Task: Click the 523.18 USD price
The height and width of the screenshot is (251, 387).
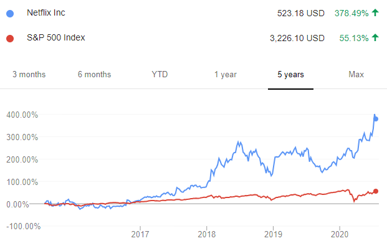Action: tap(300, 13)
